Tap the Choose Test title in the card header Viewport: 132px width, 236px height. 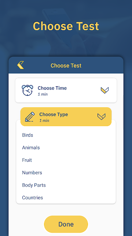click(66, 66)
